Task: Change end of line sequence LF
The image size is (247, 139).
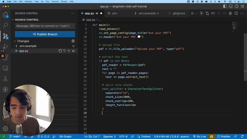Action: (x=132, y=136)
